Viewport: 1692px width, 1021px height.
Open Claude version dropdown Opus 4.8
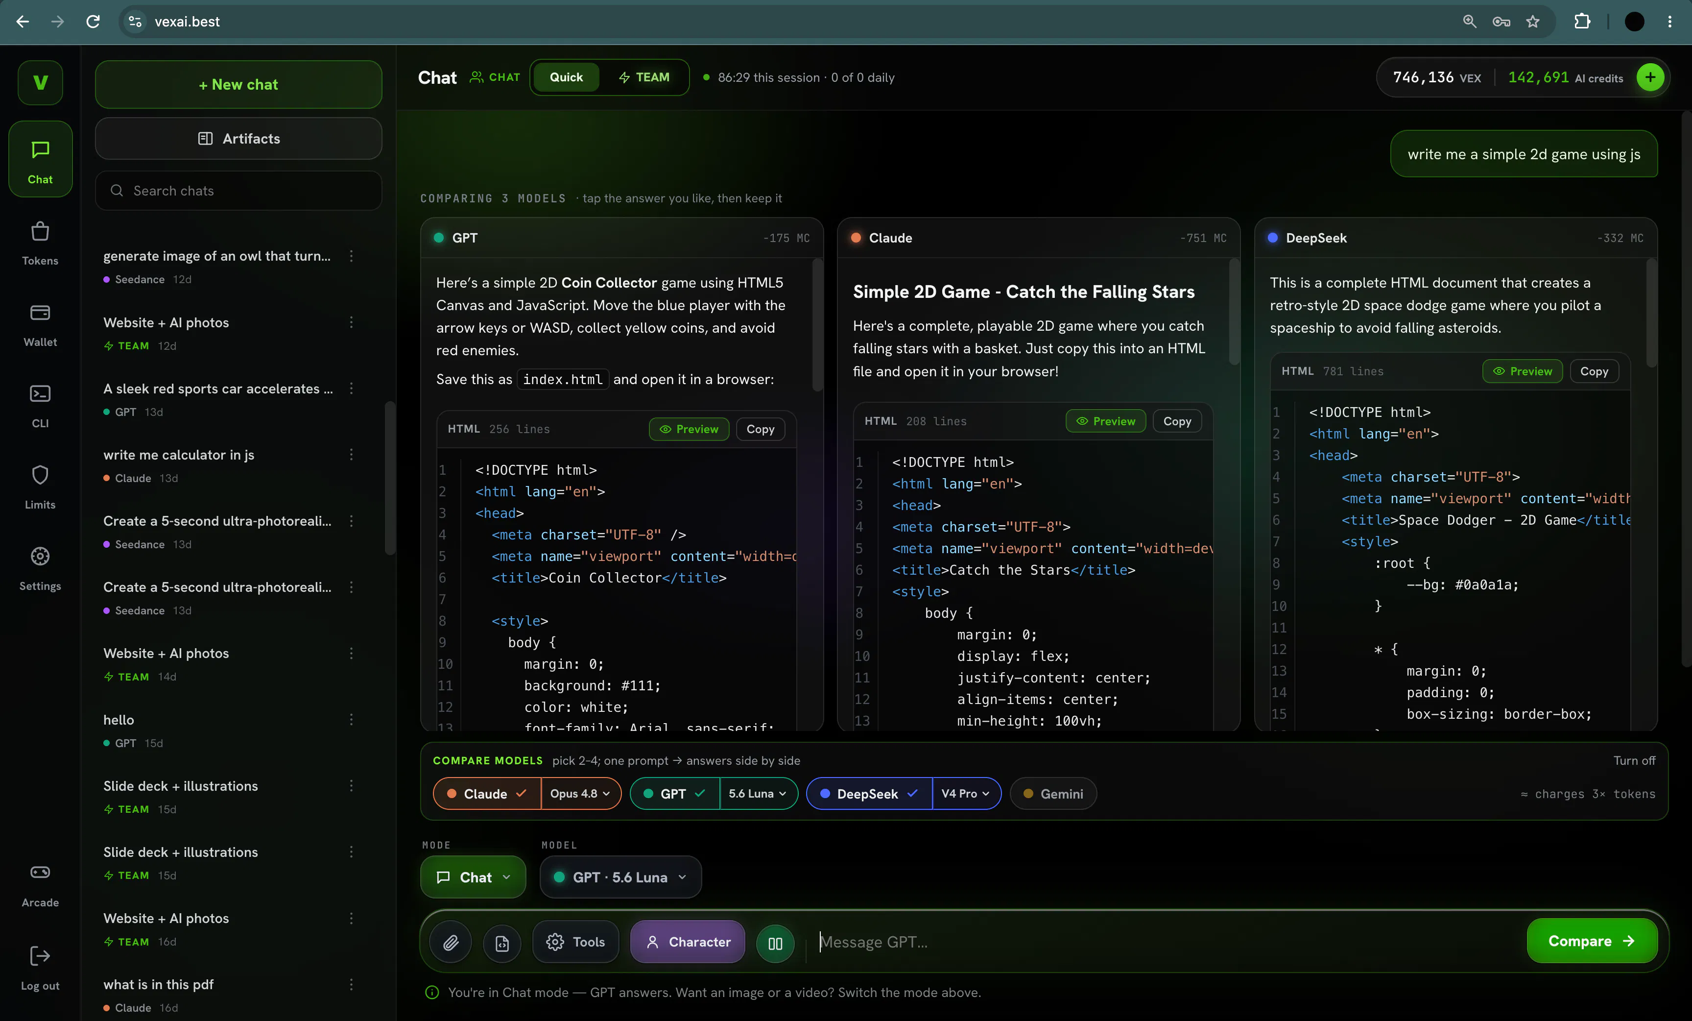tap(581, 794)
